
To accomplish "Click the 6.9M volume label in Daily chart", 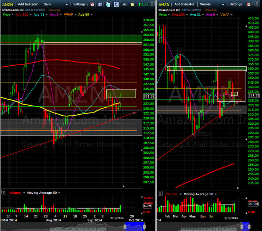I will (148, 206).
